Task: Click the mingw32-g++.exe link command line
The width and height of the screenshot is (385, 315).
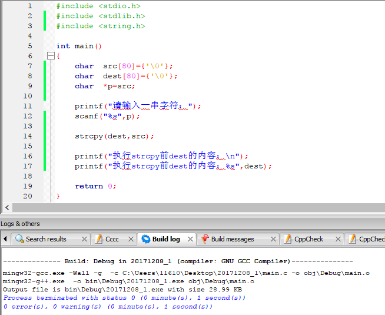Action: tap(129, 281)
